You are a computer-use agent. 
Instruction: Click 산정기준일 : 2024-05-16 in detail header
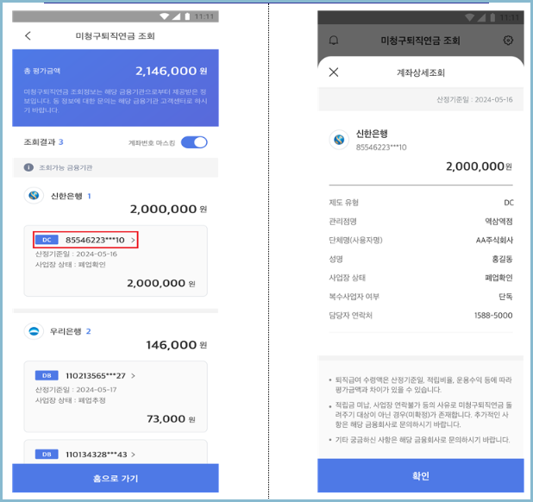click(x=474, y=99)
